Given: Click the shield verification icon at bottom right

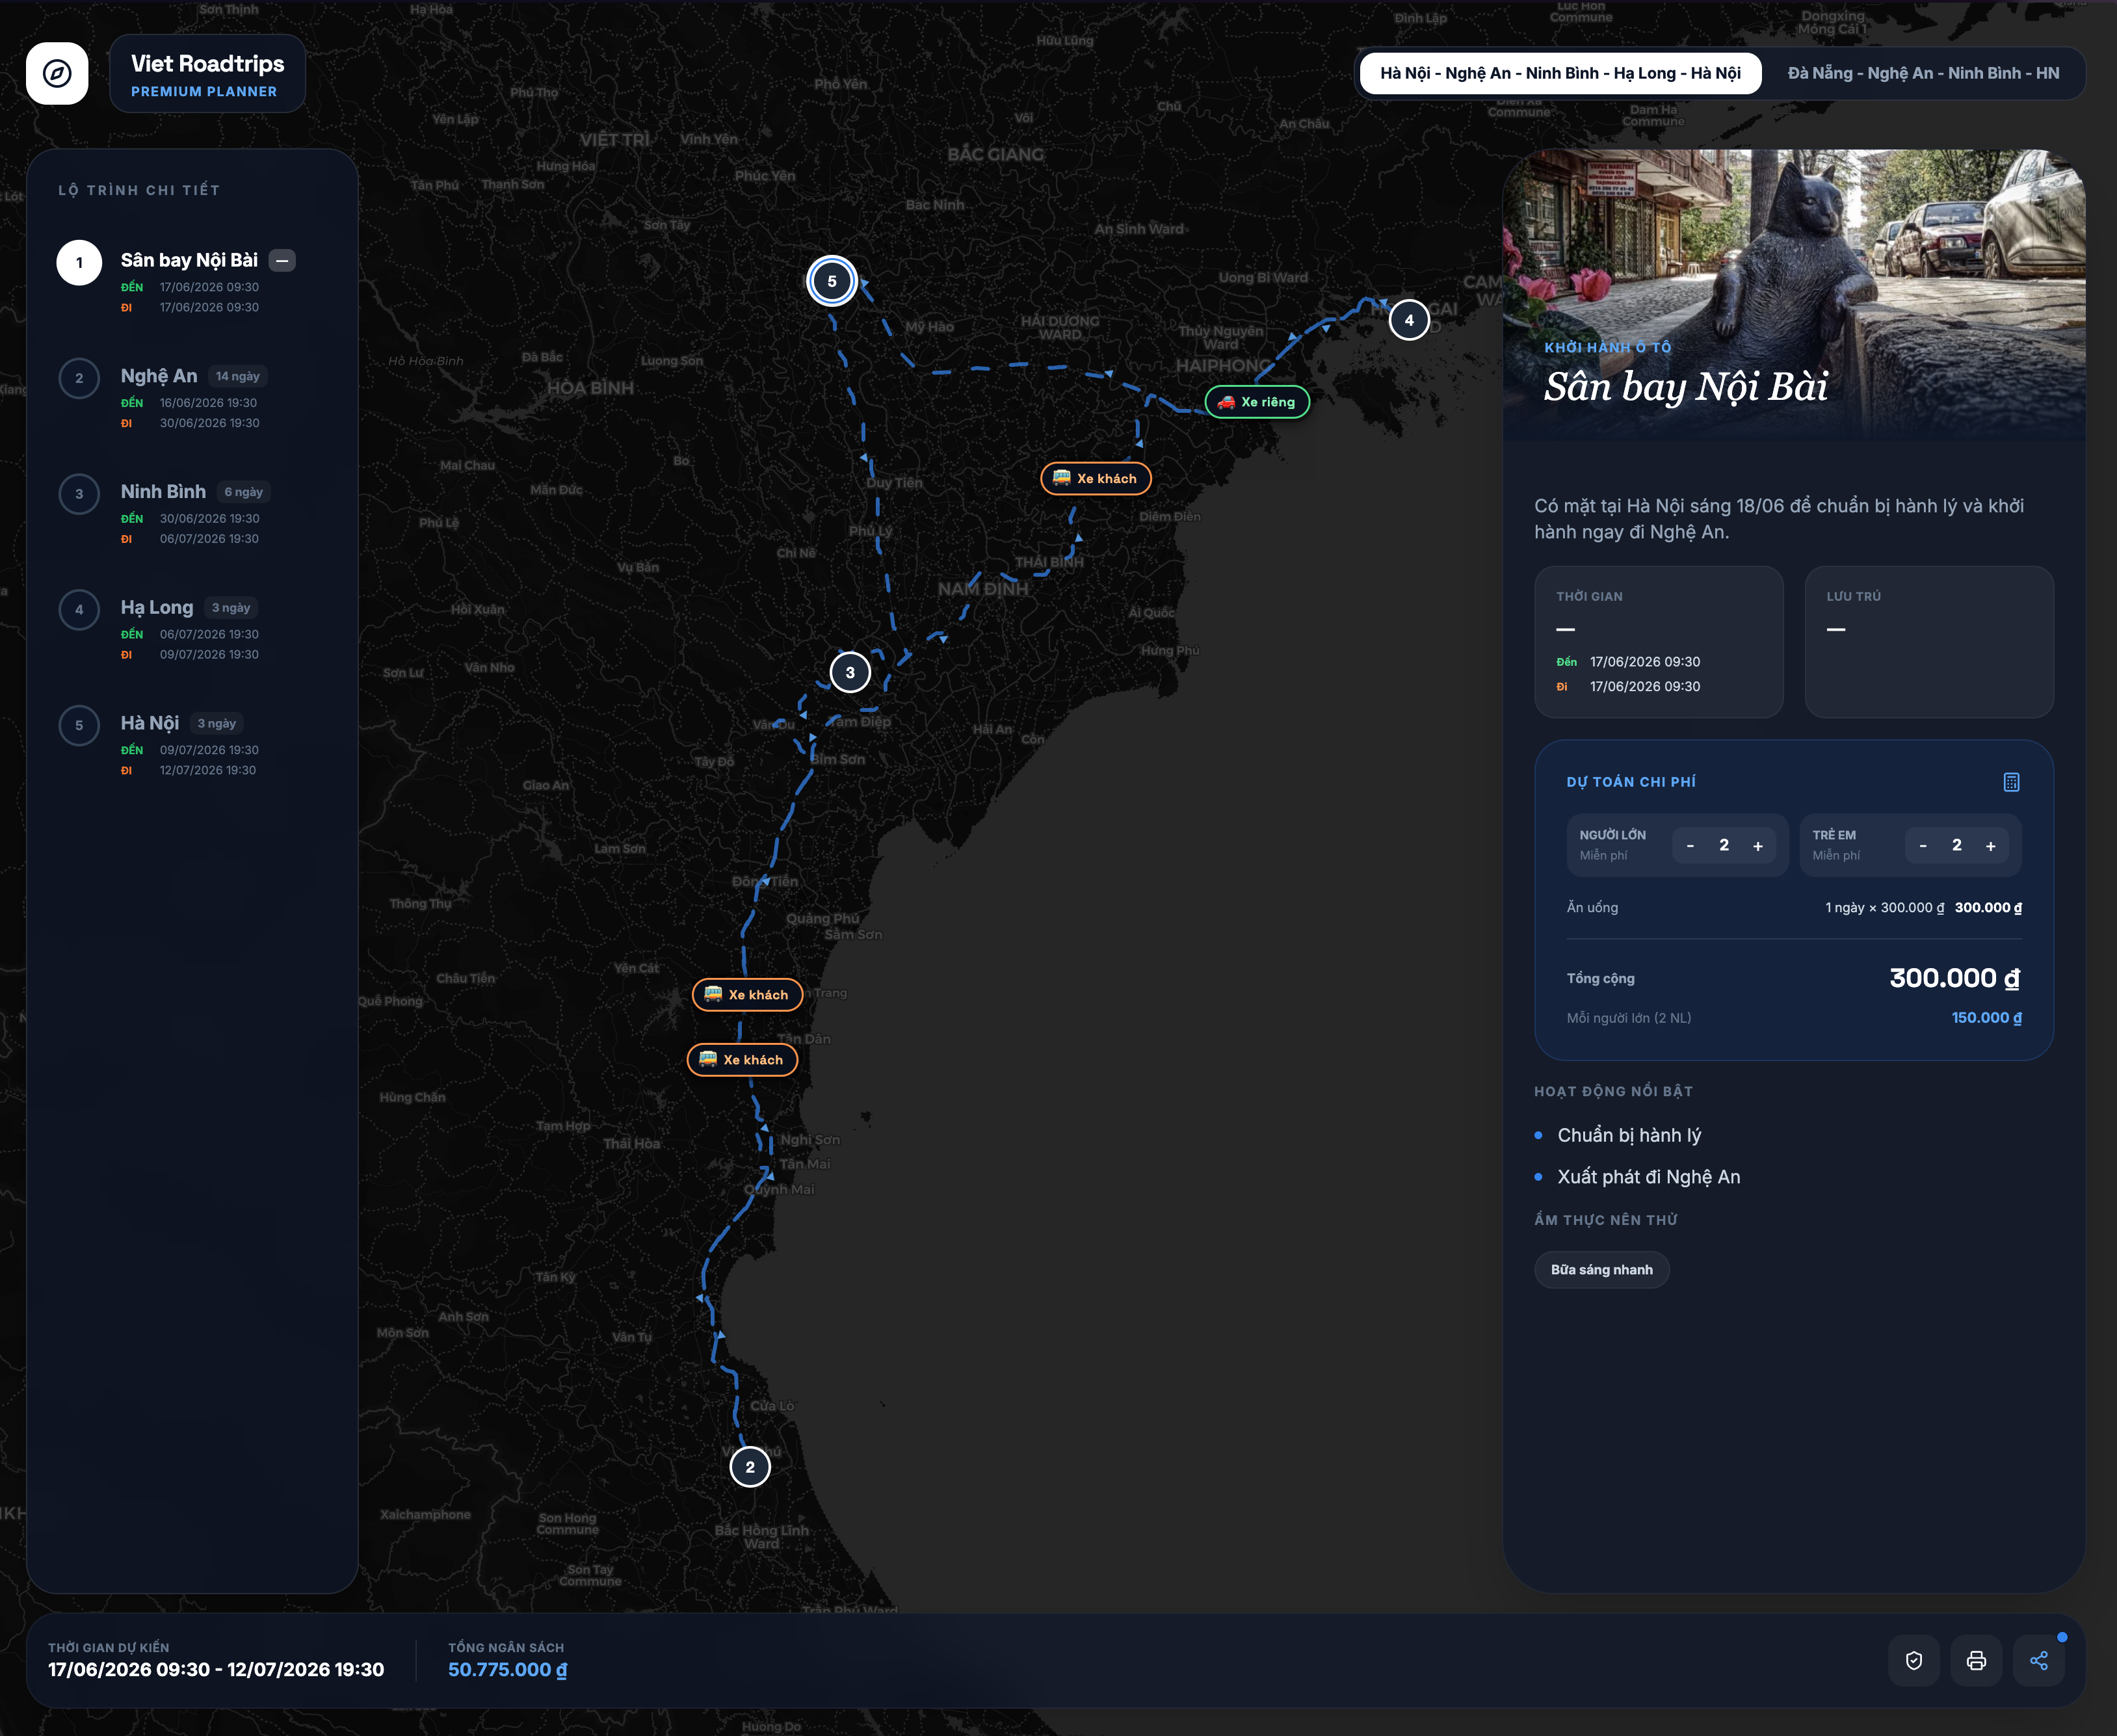Looking at the screenshot, I should coord(1914,1660).
